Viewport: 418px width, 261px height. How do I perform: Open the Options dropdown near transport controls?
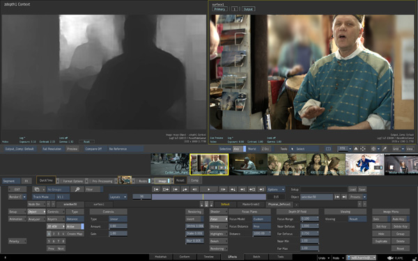coord(276,189)
